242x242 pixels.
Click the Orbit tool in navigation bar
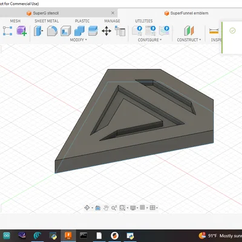(x=87, y=208)
